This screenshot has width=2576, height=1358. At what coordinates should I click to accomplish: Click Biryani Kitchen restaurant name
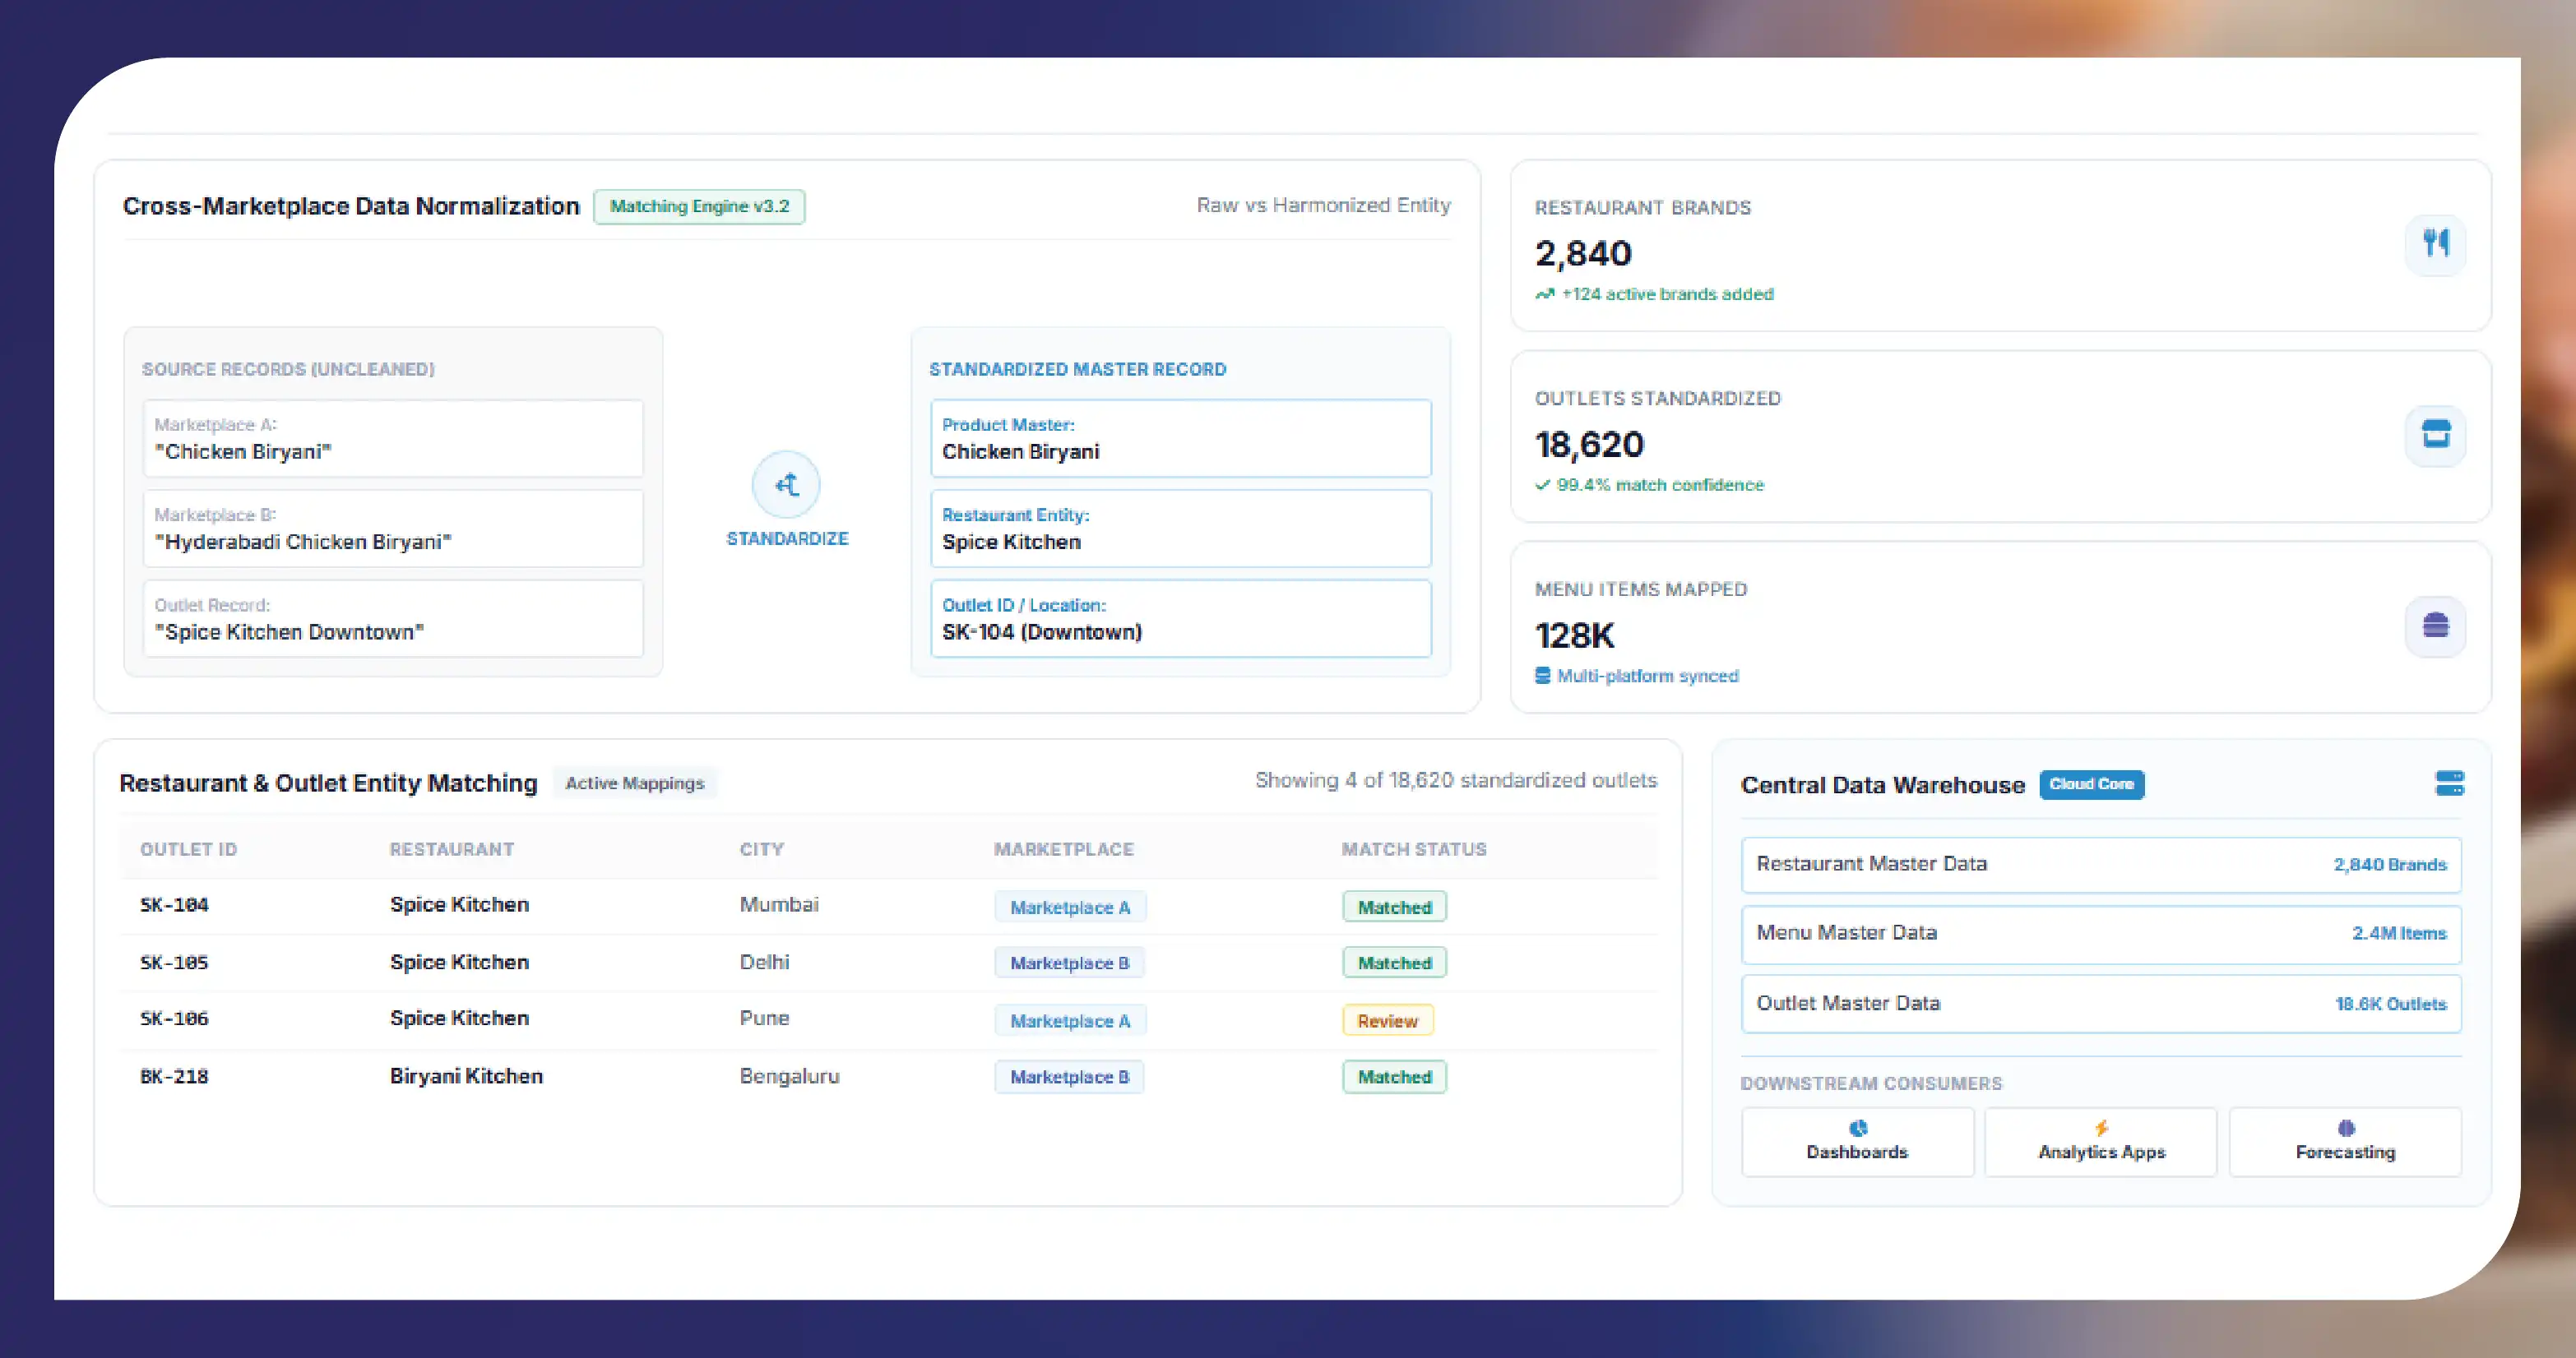(x=466, y=1076)
